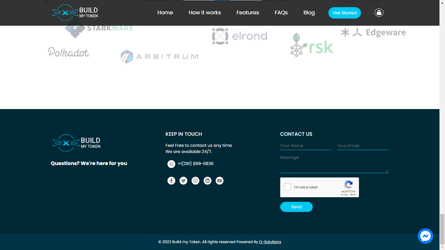Viewport: 445px width, 250px height.
Task: Focus the Your Email field
Action: [363, 146]
